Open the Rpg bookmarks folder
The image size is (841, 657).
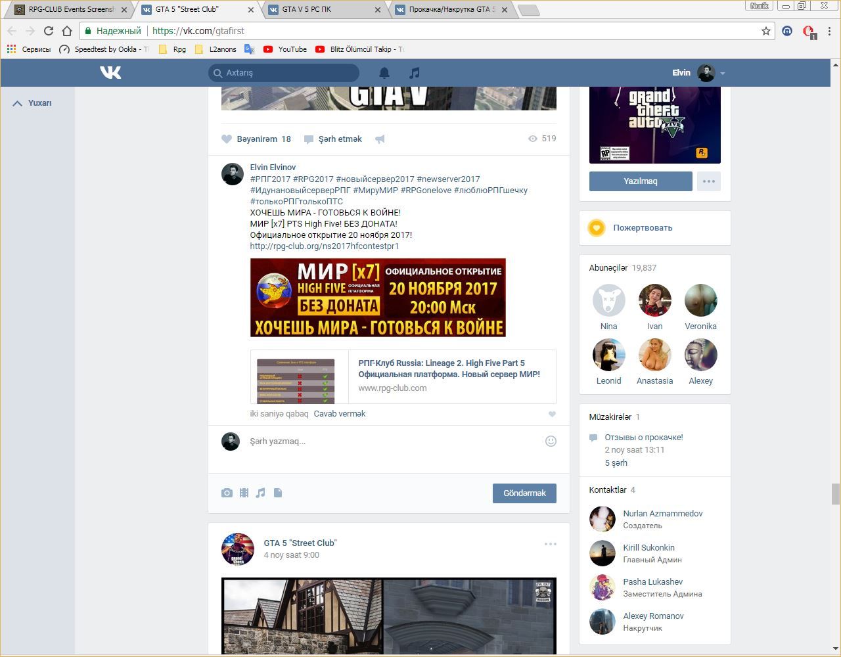point(172,49)
